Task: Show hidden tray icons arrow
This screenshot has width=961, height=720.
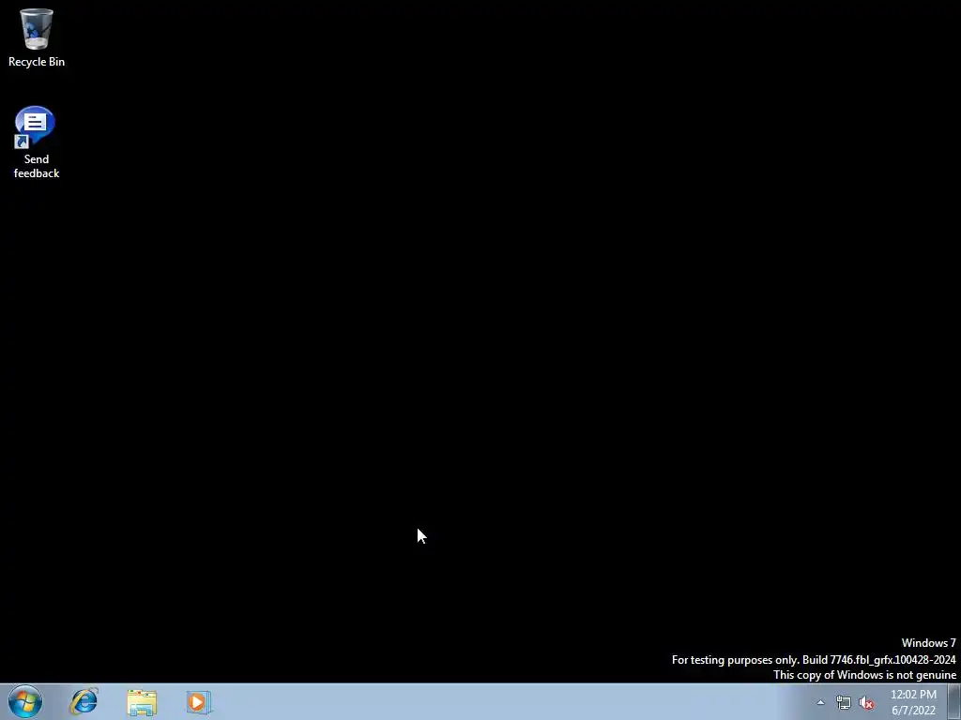Action: [x=820, y=702]
